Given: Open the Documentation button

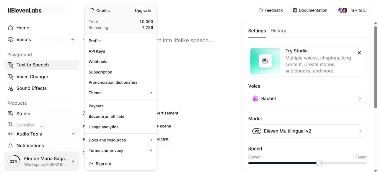Looking at the screenshot, I should 310,10.
